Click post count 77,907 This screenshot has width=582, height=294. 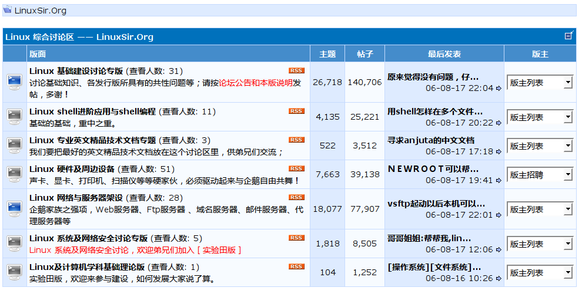pos(365,209)
